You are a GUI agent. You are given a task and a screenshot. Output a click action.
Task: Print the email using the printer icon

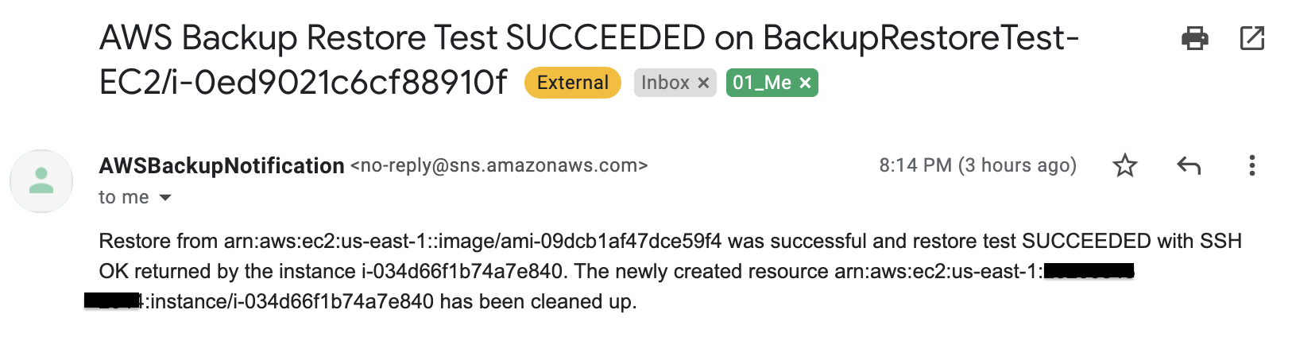[1194, 38]
